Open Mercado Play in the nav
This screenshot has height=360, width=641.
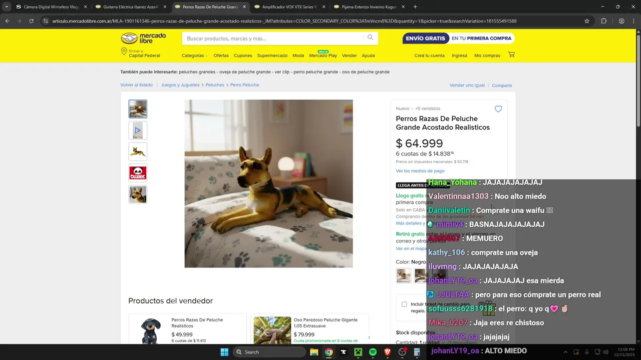click(323, 55)
